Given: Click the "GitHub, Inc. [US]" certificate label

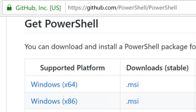Looking at the screenshot, I should click(x=38, y=7).
